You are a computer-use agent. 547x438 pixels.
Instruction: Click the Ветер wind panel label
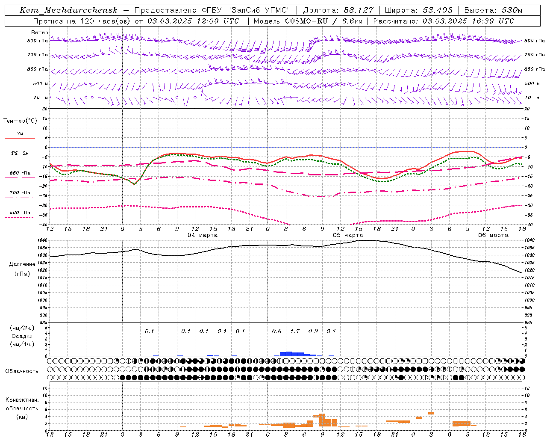click(x=40, y=33)
